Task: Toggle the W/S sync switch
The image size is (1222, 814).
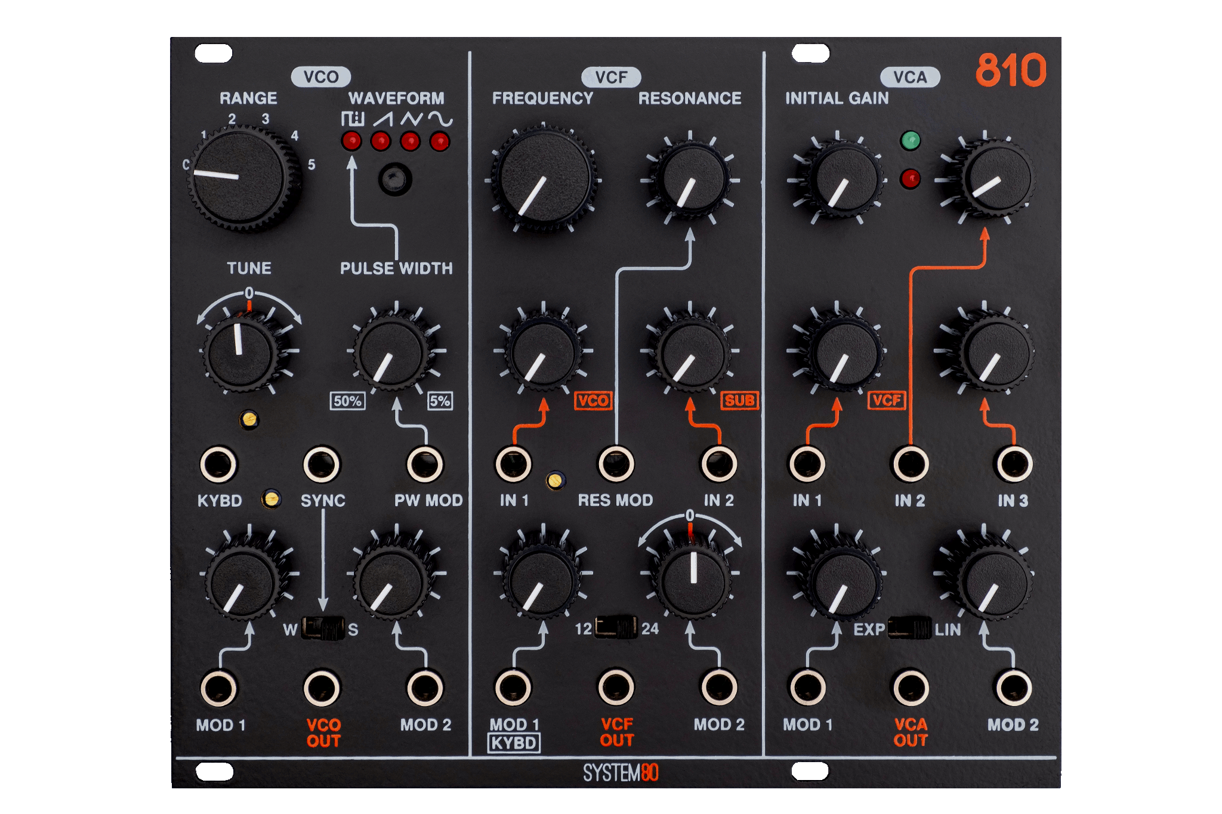Action: point(323,629)
